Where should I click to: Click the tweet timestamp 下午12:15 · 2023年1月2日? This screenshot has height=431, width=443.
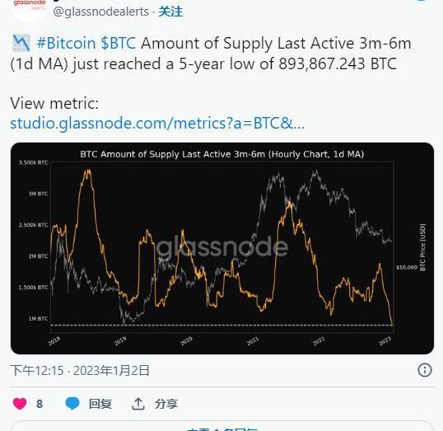pos(80,370)
